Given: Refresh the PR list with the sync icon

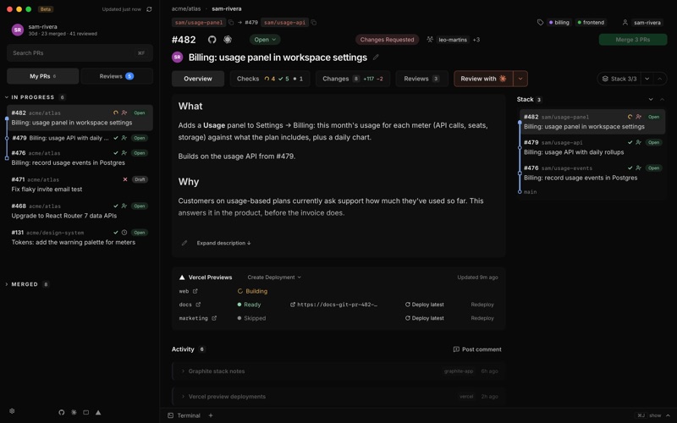Looking at the screenshot, I should (x=149, y=9).
